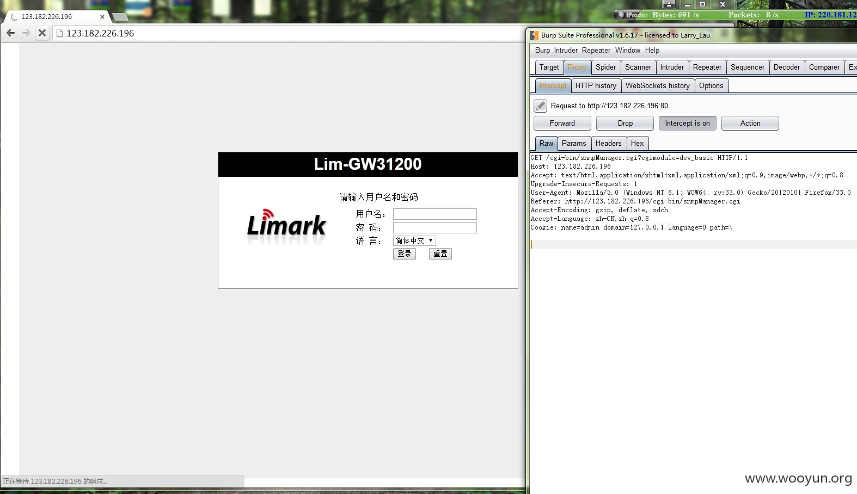This screenshot has width=857, height=494.
Task: Click the edit target pencil icon
Action: [540, 106]
